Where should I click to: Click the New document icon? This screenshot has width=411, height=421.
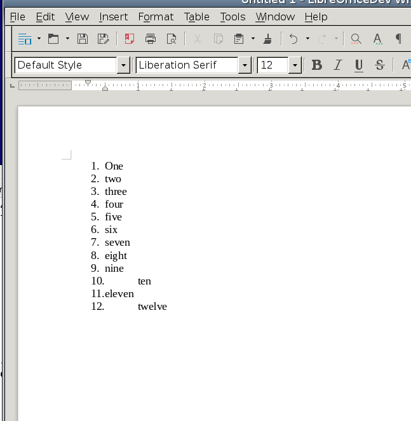pyautogui.click(x=25, y=39)
